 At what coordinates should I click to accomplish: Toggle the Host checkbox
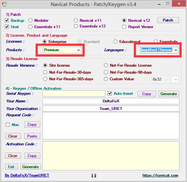coord(7,27)
